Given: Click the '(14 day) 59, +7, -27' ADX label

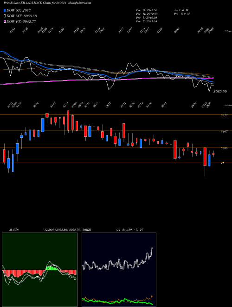Looking at the screenshot, I should coord(129,230).
